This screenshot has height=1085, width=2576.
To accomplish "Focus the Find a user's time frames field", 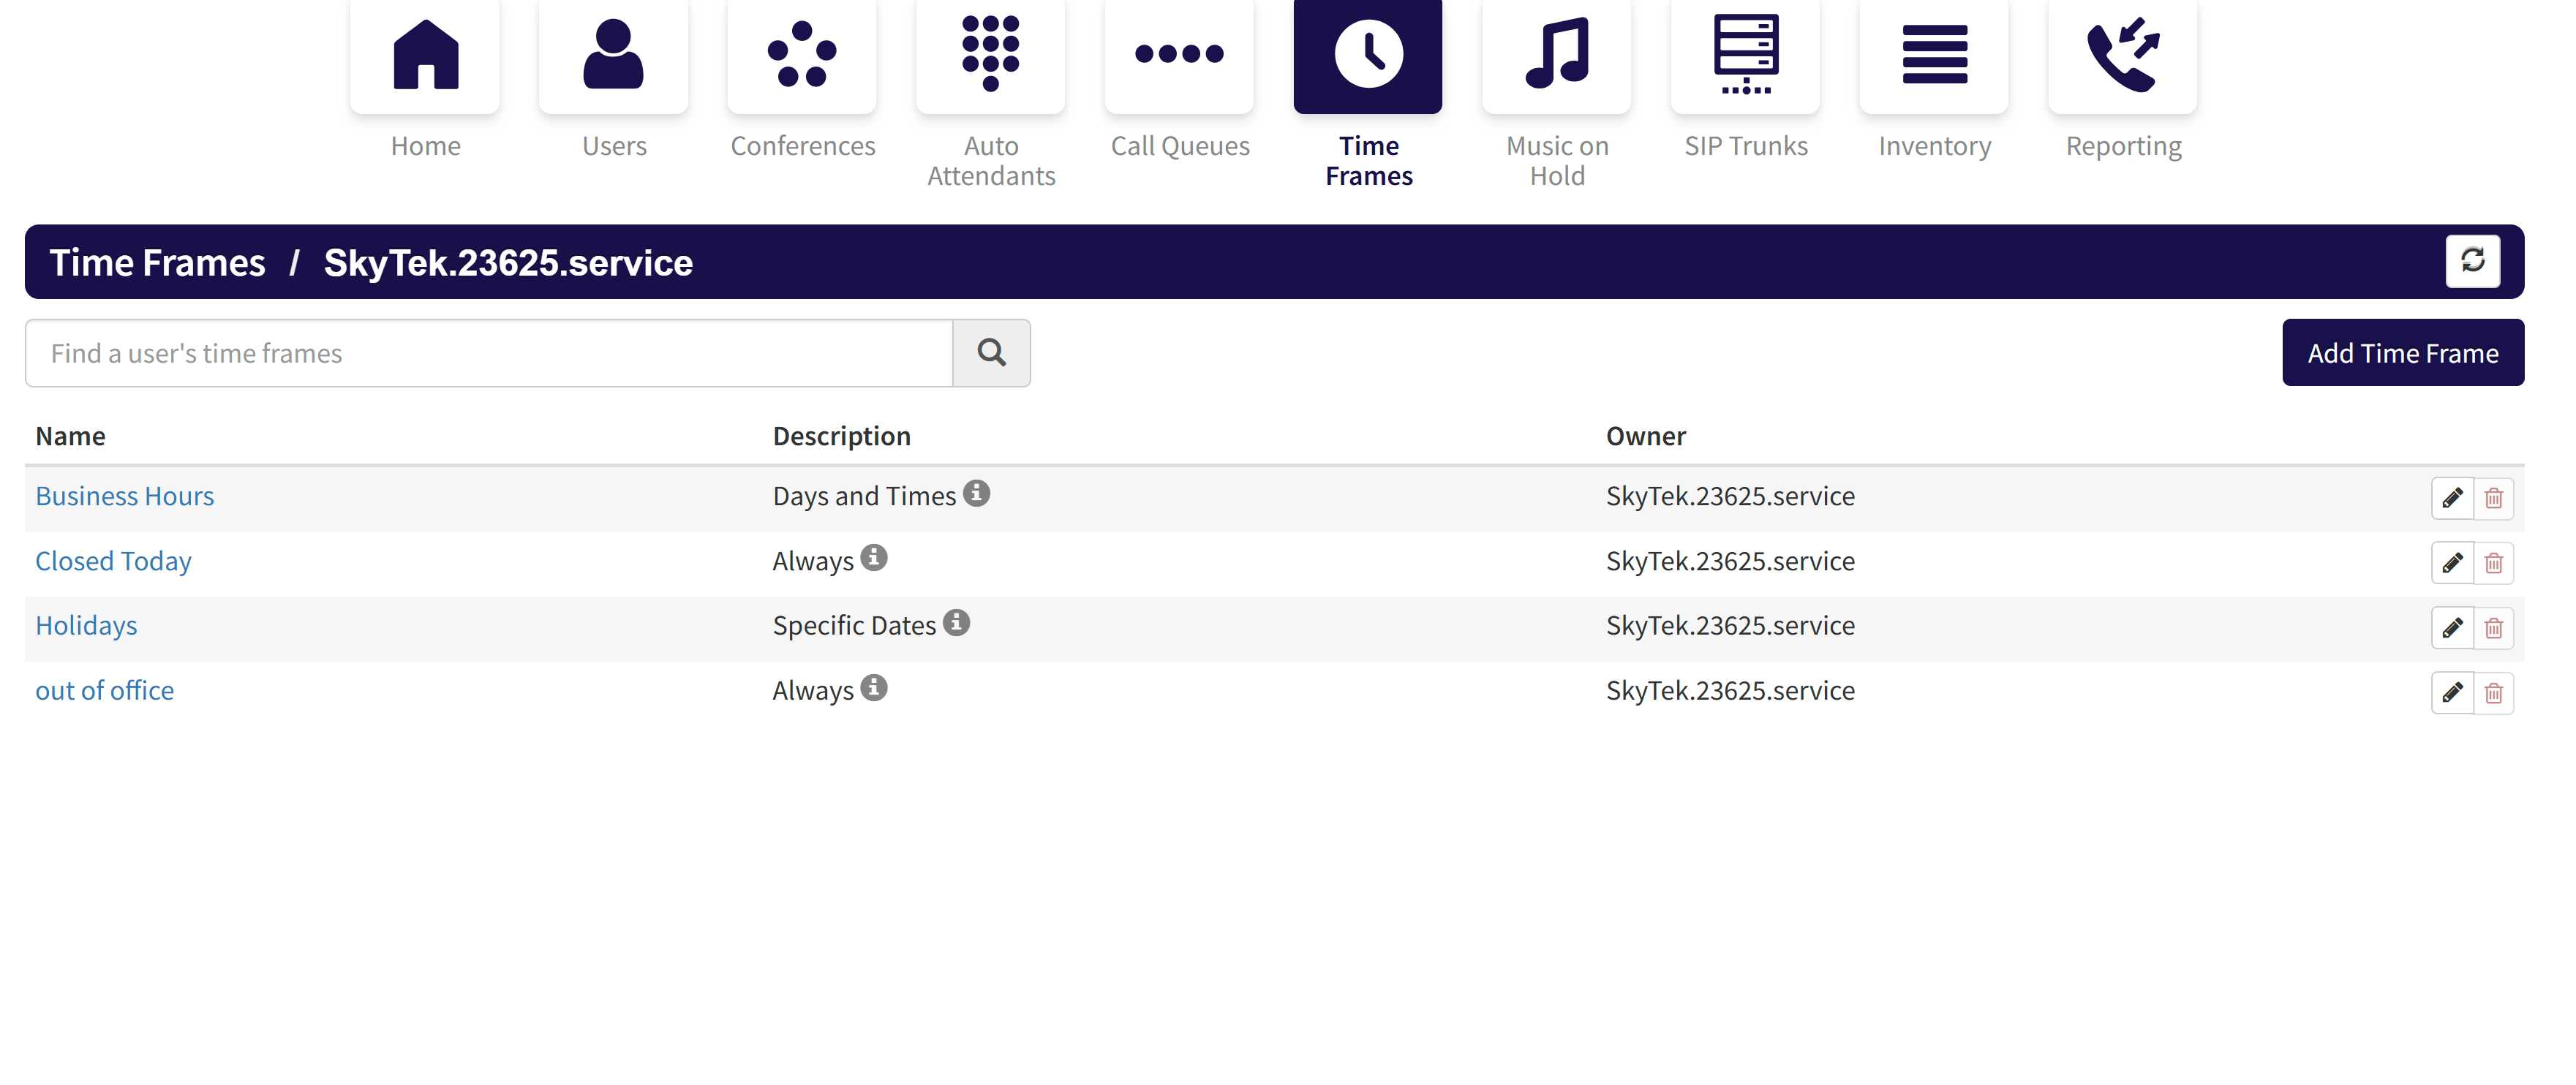I will click(x=488, y=353).
